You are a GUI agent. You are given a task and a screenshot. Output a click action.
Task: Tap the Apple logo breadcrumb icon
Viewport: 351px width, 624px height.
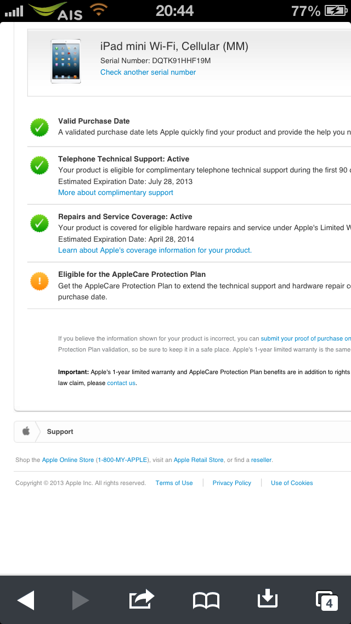26,431
